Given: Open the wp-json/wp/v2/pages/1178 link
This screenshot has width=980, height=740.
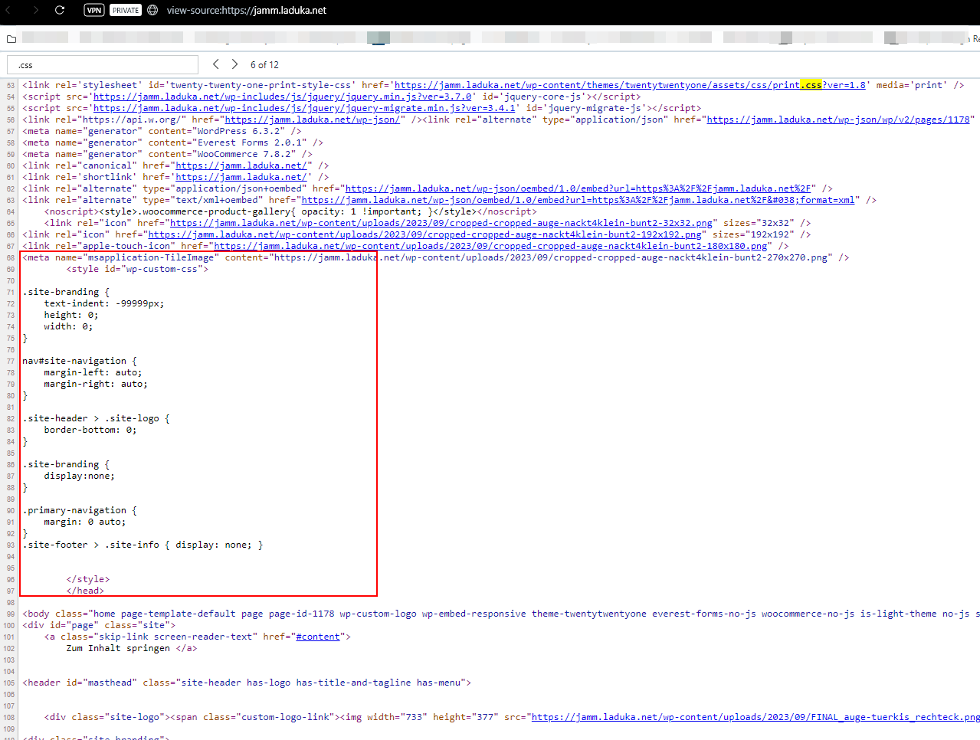Looking at the screenshot, I should (838, 120).
